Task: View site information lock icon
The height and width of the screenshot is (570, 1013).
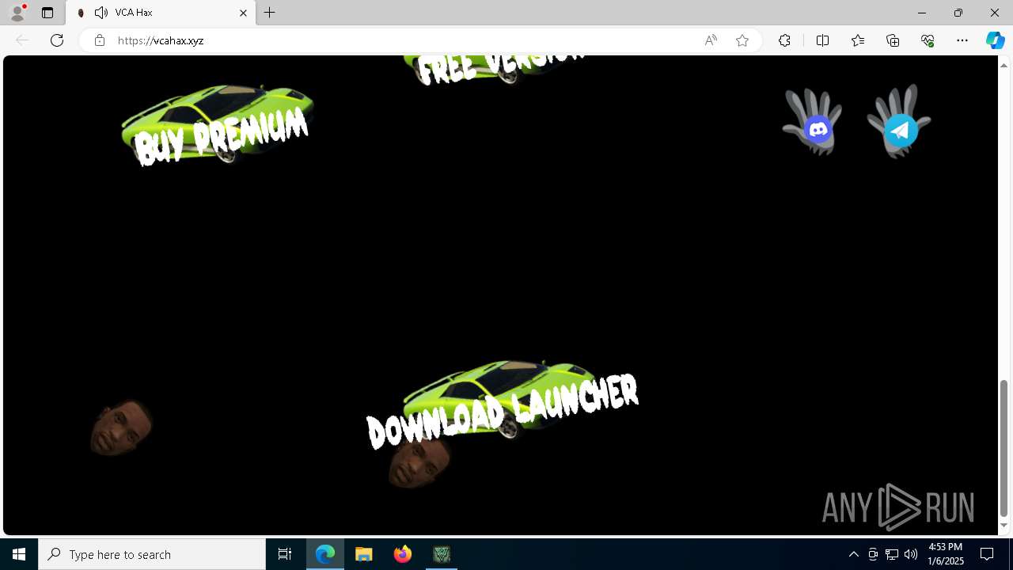Action: pos(99,40)
